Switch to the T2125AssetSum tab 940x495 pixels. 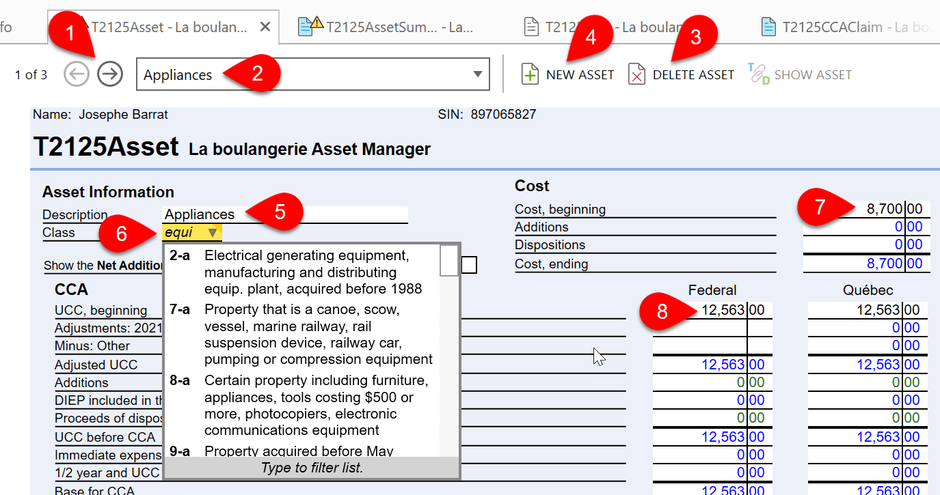(x=386, y=27)
